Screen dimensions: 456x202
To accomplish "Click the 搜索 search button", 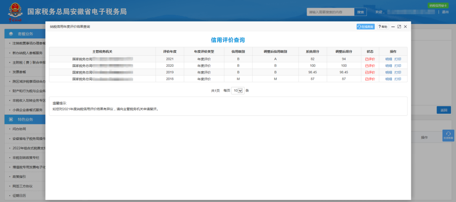I will 361,12.
